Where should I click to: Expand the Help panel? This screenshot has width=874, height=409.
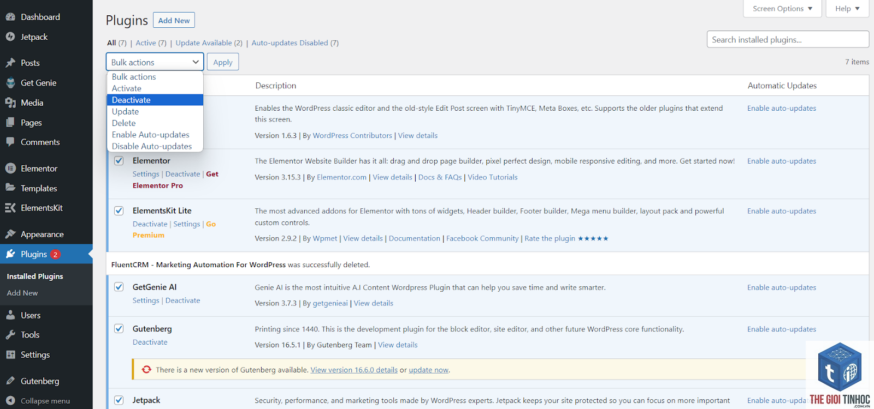click(847, 8)
